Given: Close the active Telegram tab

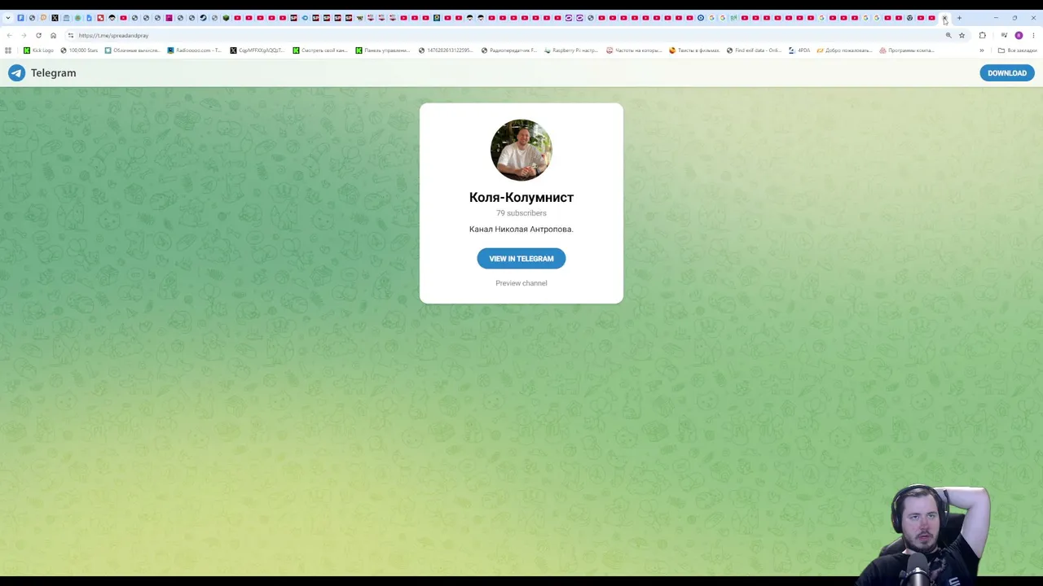Looking at the screenshot, I should coord(945,18).
